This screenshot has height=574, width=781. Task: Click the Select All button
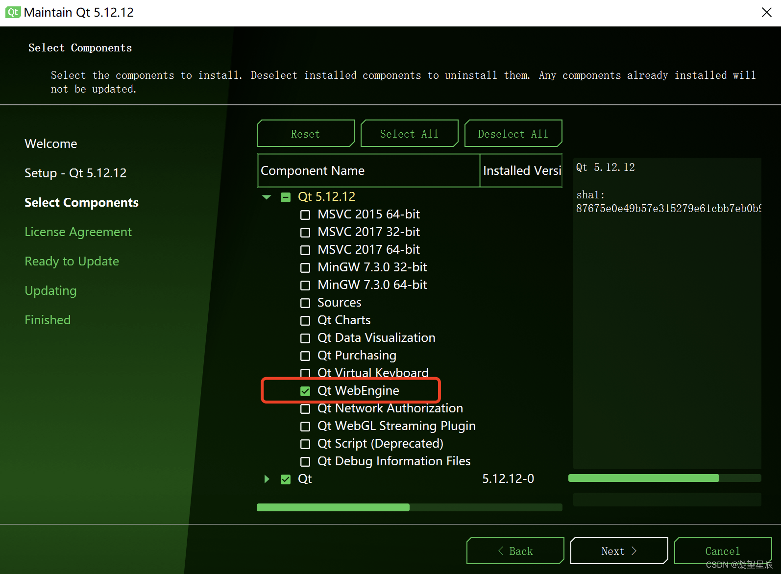410,133
